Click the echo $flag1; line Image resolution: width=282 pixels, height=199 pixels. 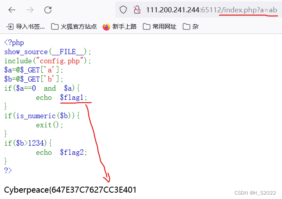tap(61, 98)
